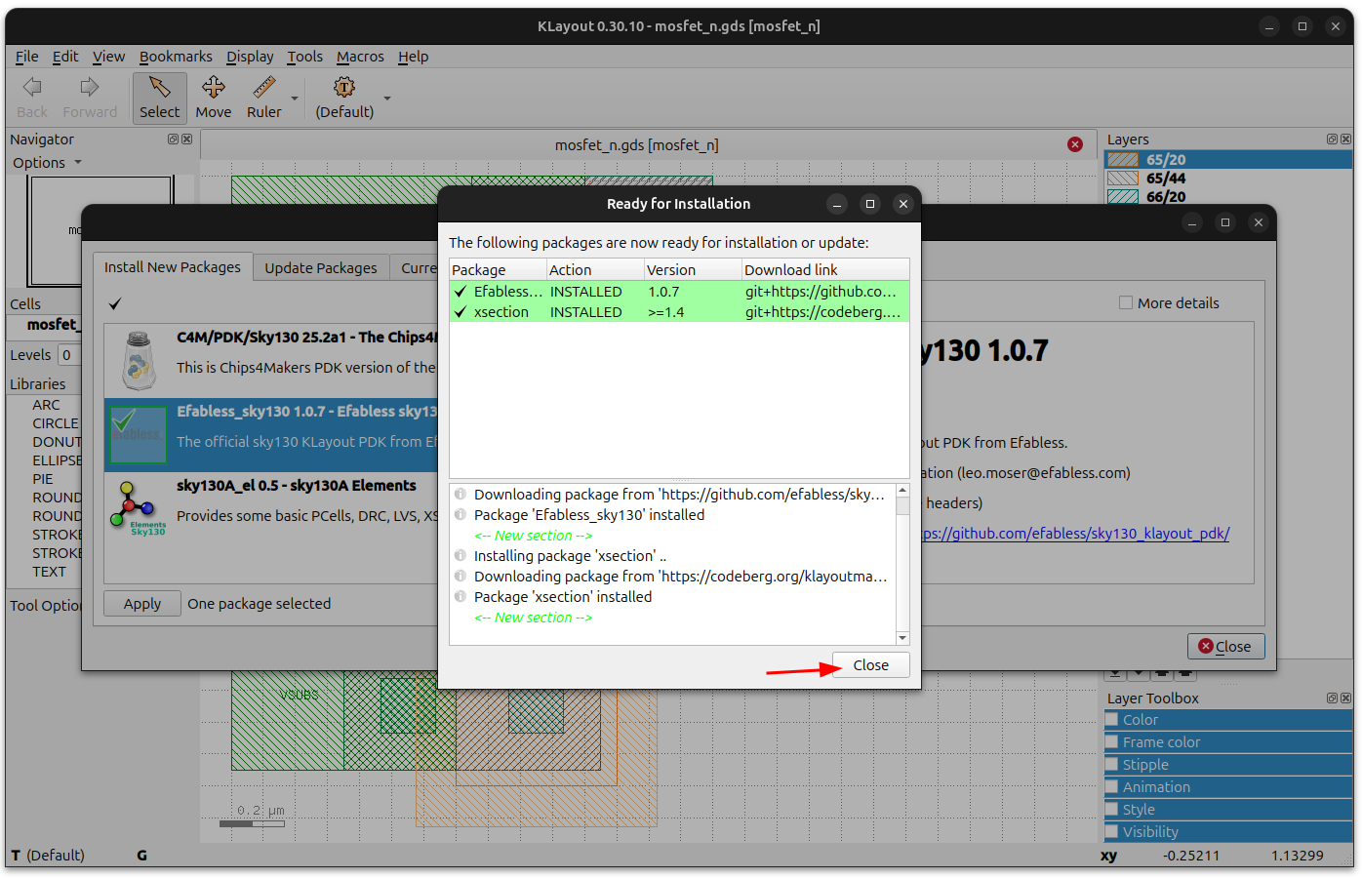Viewport: 1362px width, 878px height.
Task: Click the (Default) technology icon
Action: [x=344, y=88]
